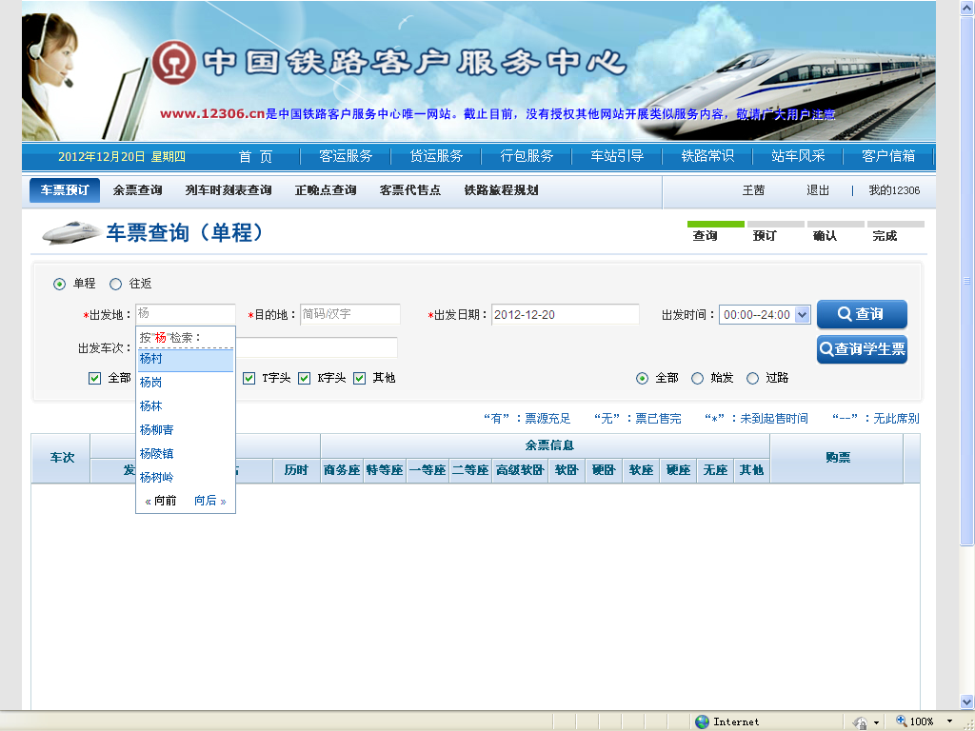
Task: Choose 杨柳青 from the station suggestions
Action: click(186, 429)
